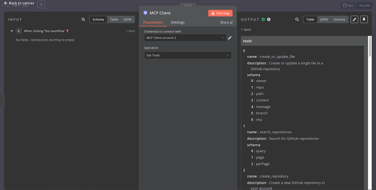
Task: Open the Operation dropdown Get Tools
Action: tap(188, 55)
